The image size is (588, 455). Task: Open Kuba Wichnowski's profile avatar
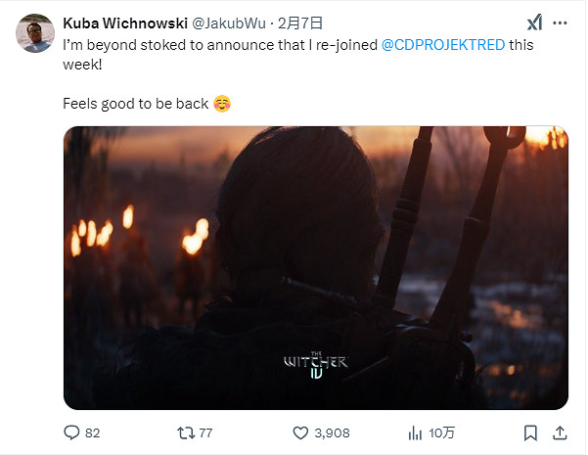(32, 33)
